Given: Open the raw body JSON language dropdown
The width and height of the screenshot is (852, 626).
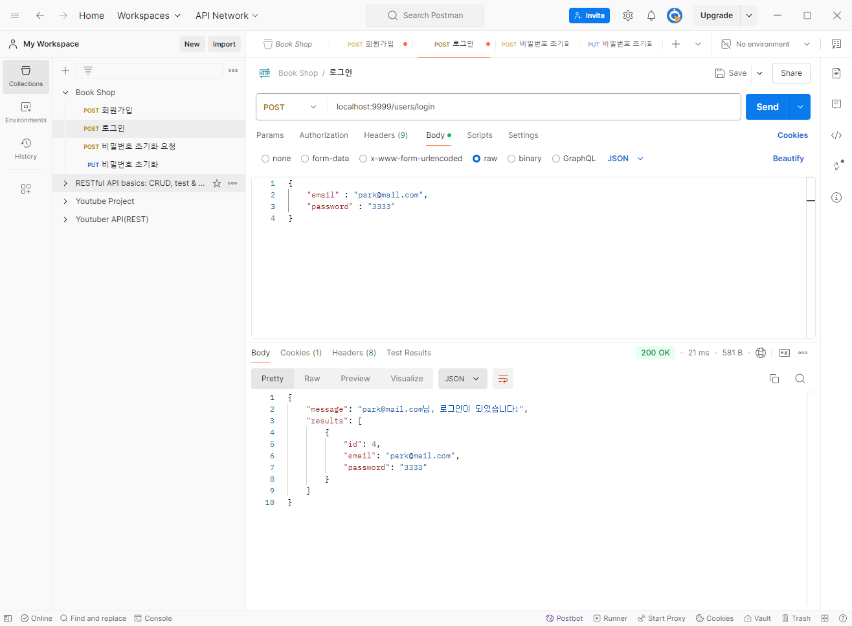Looking at the screenshot, I should (x=625, y=159).
